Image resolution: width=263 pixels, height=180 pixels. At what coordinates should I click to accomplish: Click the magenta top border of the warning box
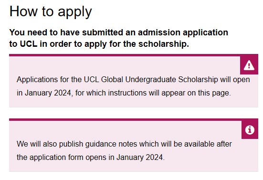coord(134,55)
